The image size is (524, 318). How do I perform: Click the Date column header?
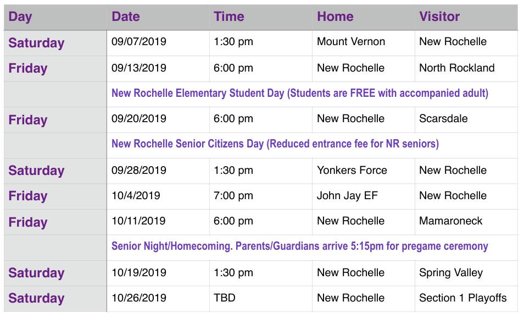(x=158, y=17)
